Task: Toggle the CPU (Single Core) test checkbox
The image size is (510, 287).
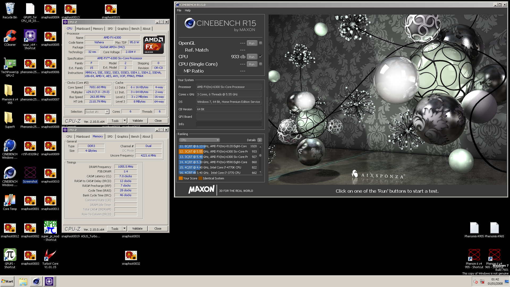Action: coord(261,64)
